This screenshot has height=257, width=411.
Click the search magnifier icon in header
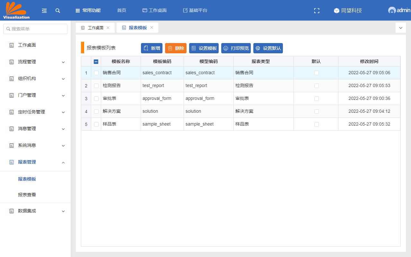coord(58,11)
